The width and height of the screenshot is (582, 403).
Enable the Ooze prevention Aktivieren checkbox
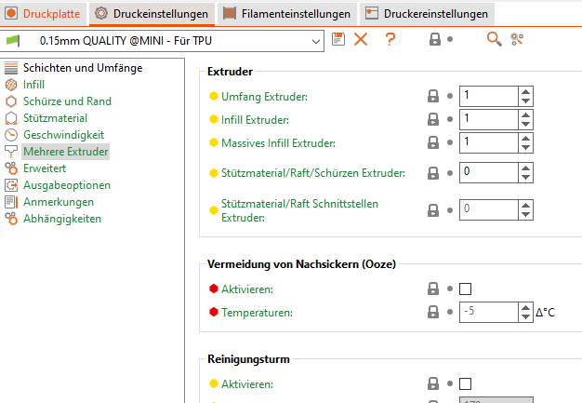point(466,289)
